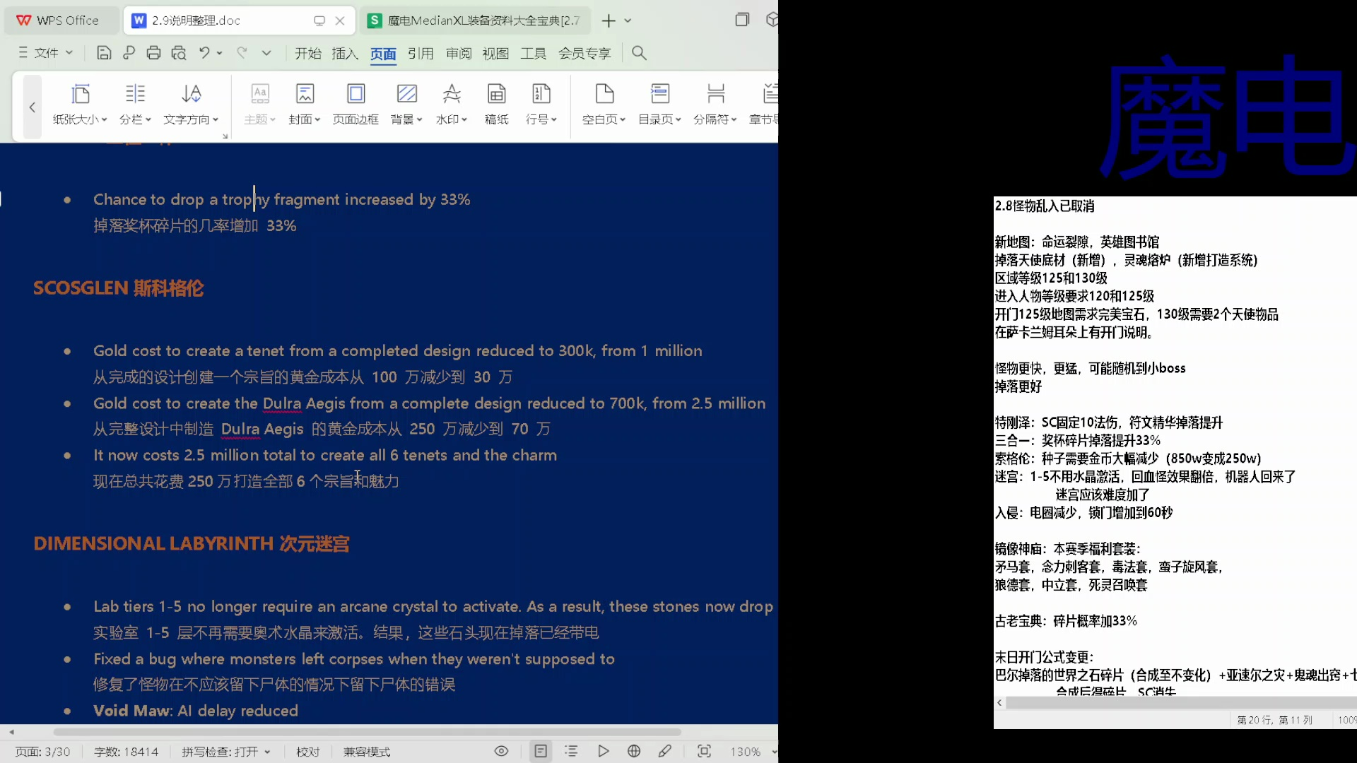
Task: Switch to the 魔电MedianXL spreadsheet tab
Action: point(475,20)
